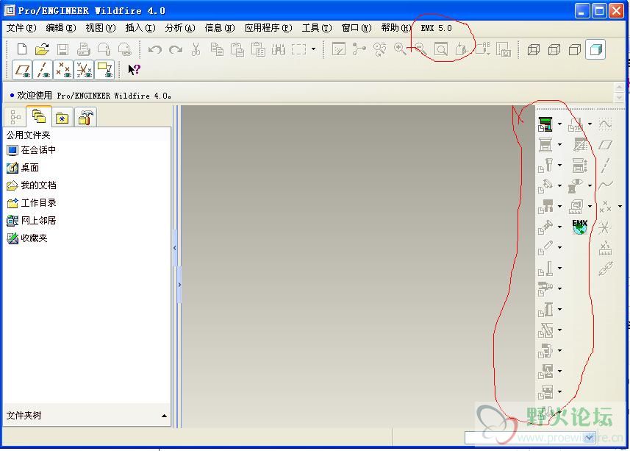Collapse navigator with left sash arrow
The image size is (630, 451).
point(174,248)
